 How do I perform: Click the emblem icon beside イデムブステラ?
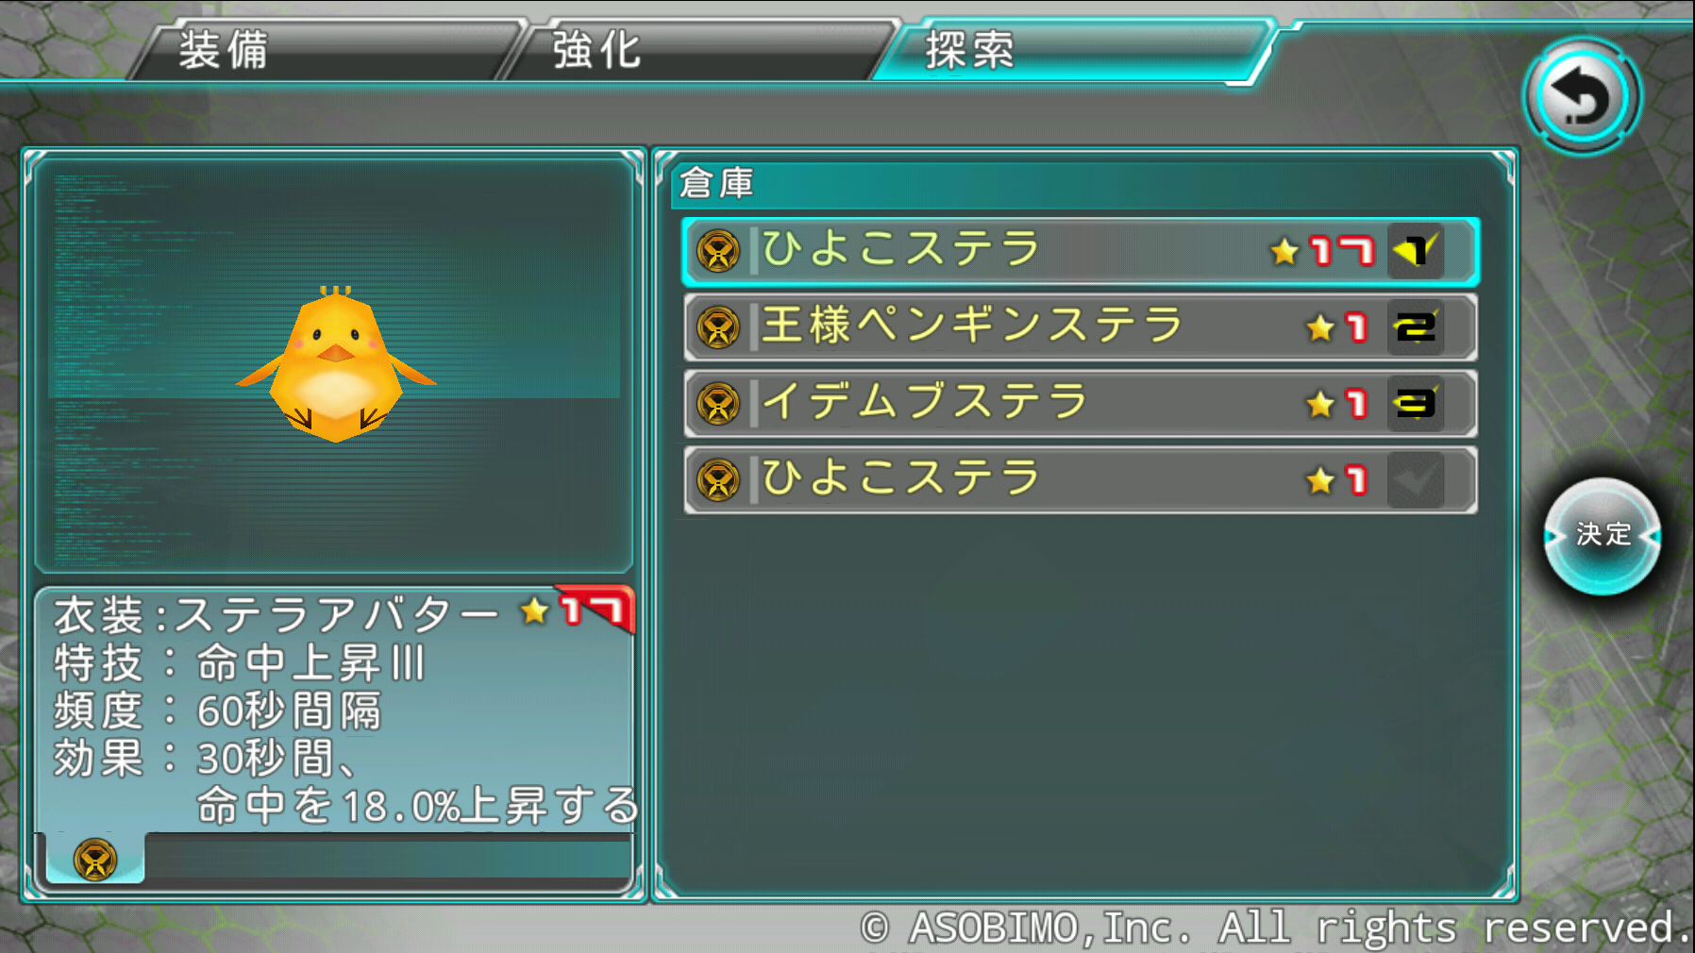tap(718, 404)
